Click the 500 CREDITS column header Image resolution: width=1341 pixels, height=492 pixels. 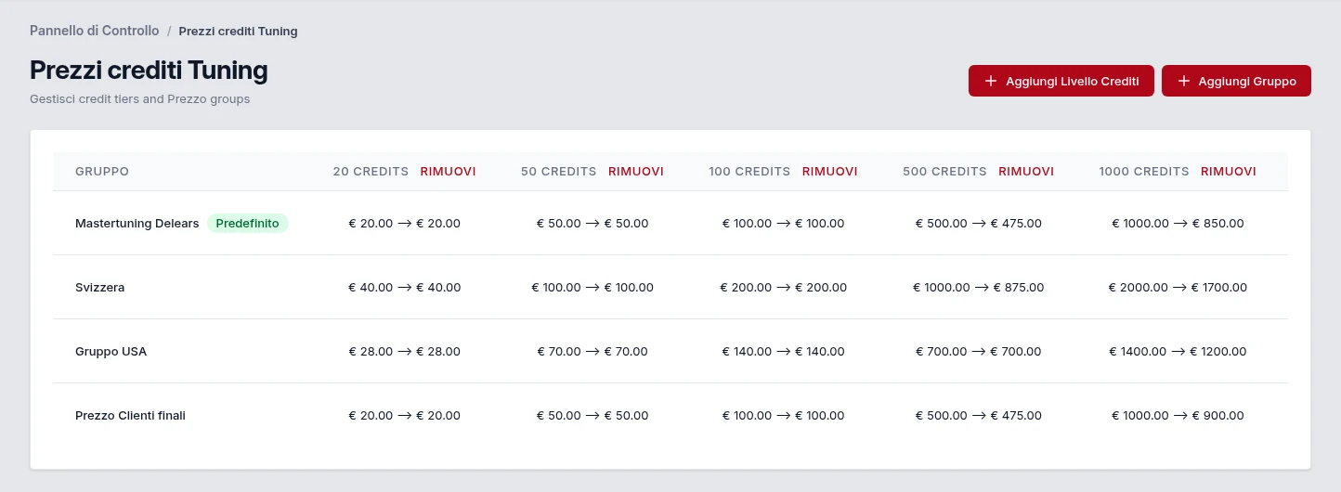(x=945, y=172)
